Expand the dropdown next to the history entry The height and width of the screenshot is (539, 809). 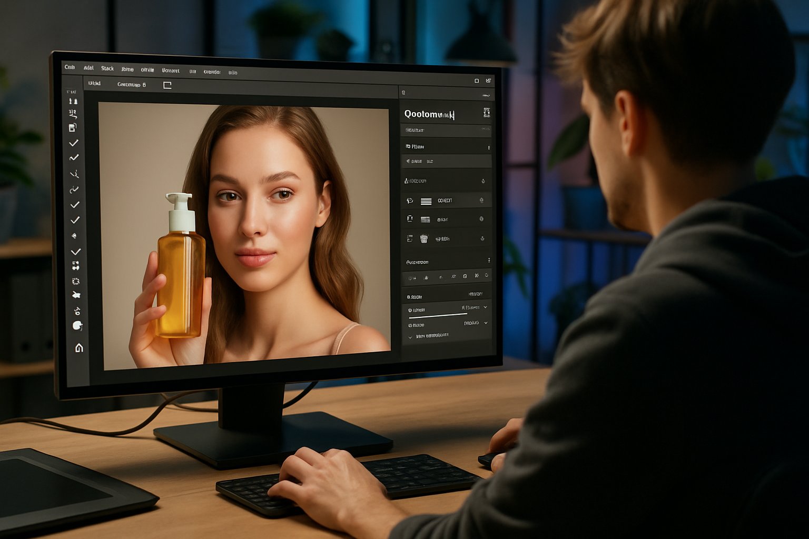pyautogui.click(x=485, y=307)
